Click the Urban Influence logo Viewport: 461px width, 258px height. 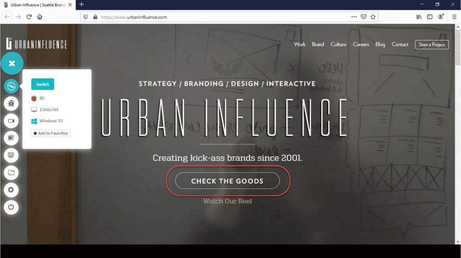[x=36, y=44]
